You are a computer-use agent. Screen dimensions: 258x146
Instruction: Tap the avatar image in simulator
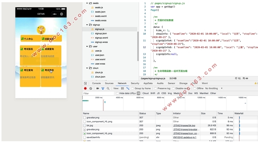41,30
